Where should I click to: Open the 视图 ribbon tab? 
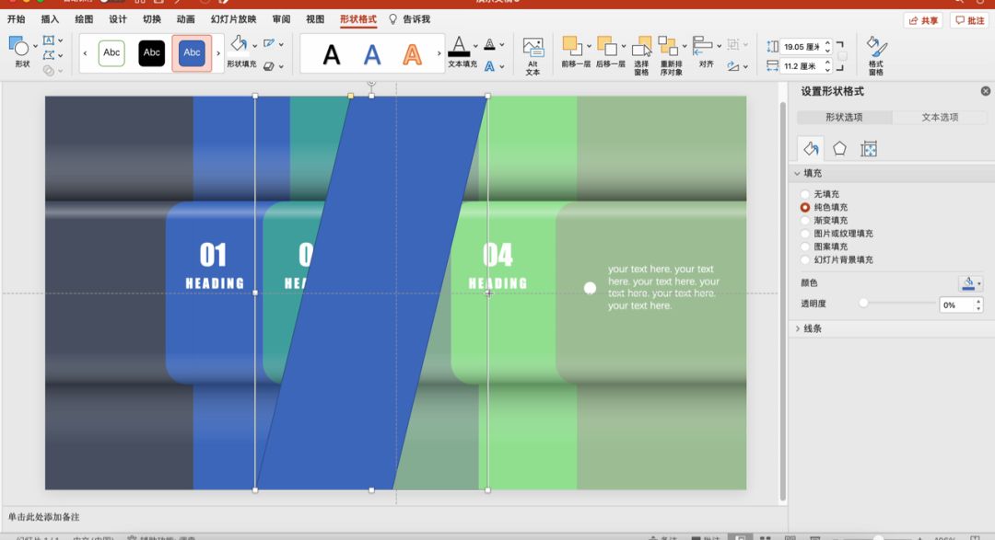coord(315,19)
